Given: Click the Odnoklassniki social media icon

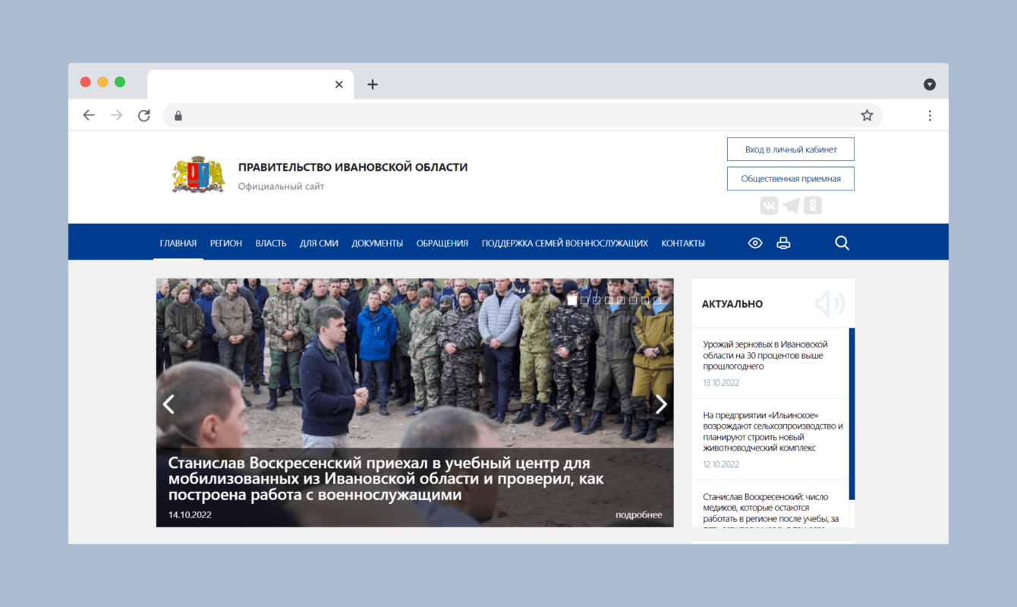Looking at the screenshot, I should [x=813, y=205].
